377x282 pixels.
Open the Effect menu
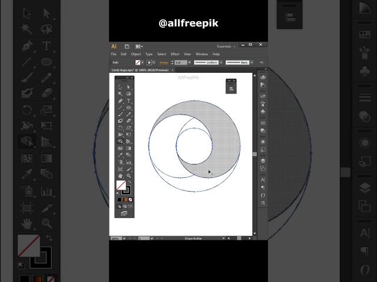click(x=175, y=54)
